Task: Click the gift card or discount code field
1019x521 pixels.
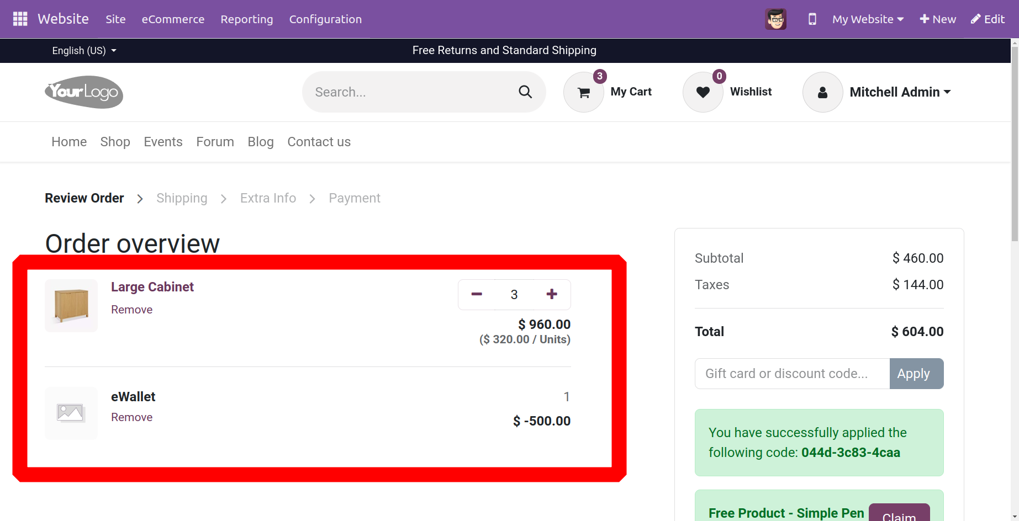Action: pyautogui.click(x=792, y=374)
